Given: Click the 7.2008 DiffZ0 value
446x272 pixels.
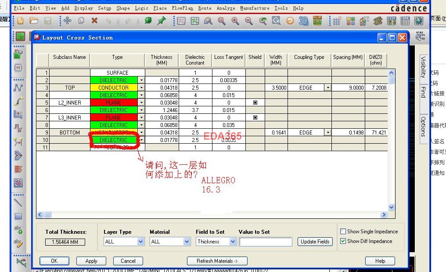Looking at the screenshot, I should tap(379, 88).
